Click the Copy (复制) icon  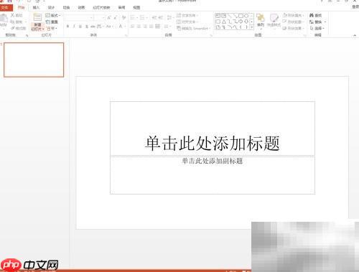(12, 22)
